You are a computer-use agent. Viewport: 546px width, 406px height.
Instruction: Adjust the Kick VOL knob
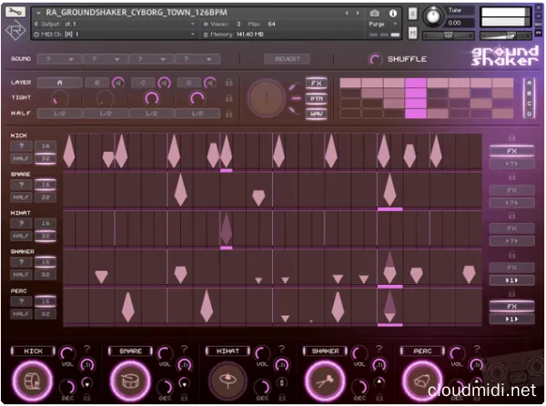(x=67, y=354)
